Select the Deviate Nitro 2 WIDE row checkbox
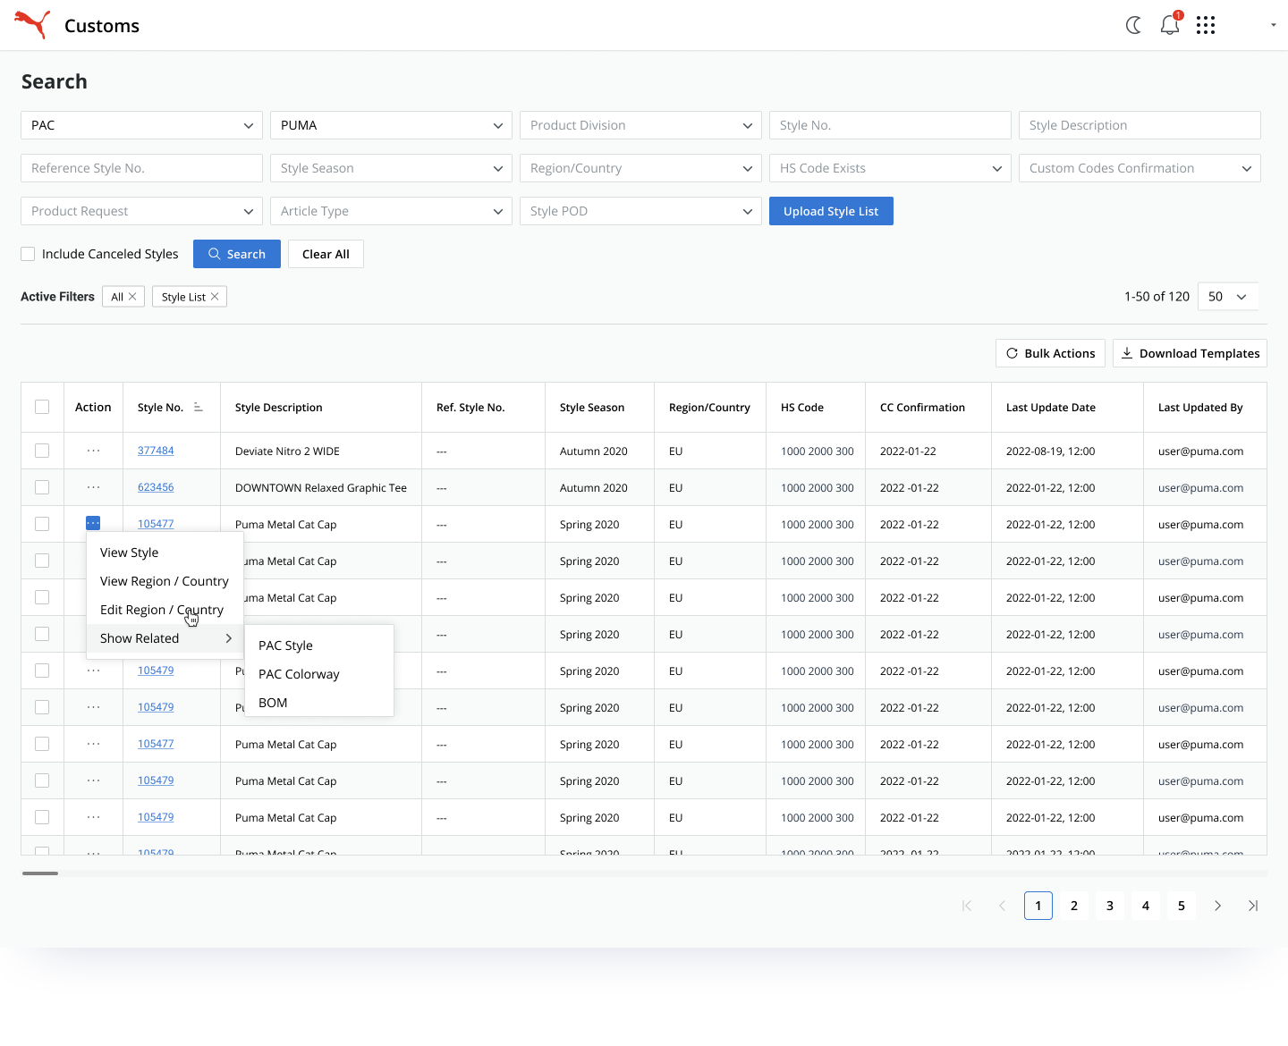This screenshot has width=1288, height=1046. point(42,451)
